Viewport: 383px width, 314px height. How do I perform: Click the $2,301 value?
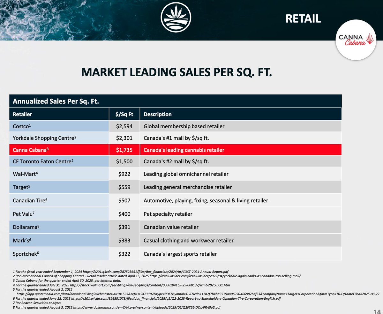click(x=124, y=138)
